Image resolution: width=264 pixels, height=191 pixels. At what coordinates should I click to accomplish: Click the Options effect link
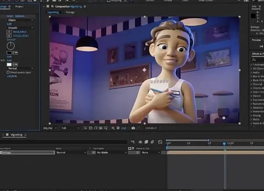point(20,16)
